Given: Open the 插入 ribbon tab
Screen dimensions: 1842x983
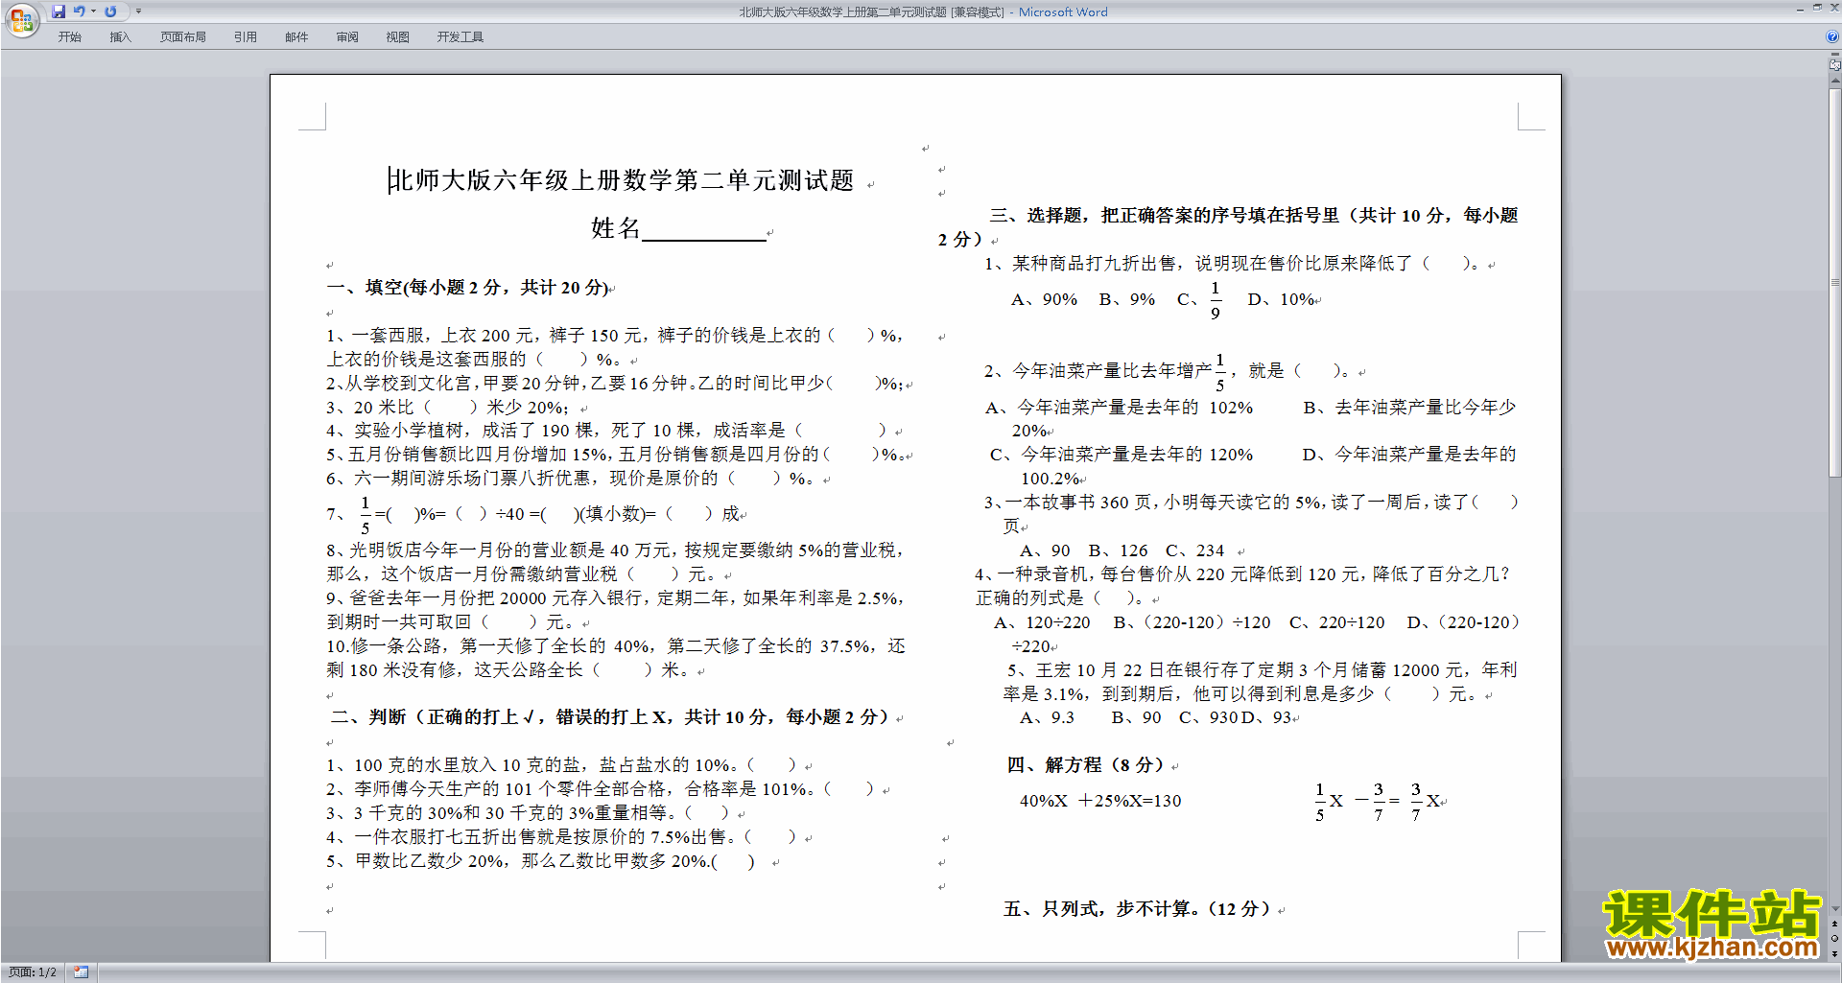Looking at the screenshot, I should (x=120, y=36).
